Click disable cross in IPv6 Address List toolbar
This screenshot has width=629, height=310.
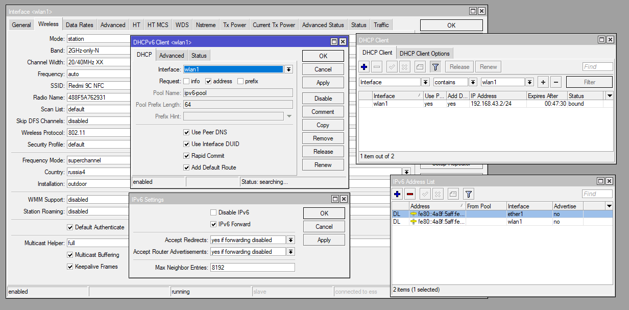pyautogui.click(x=438, y=194)
